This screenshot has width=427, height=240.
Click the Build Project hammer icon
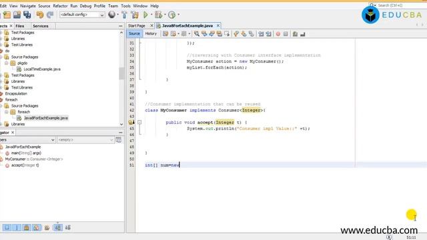(x=125, y=15)
